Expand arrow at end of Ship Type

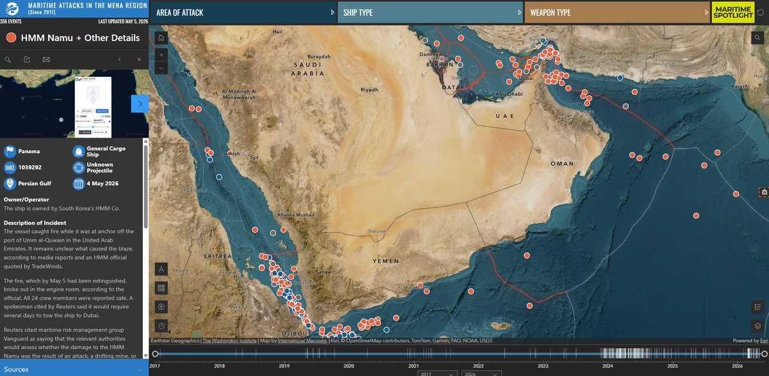[518, 12]
